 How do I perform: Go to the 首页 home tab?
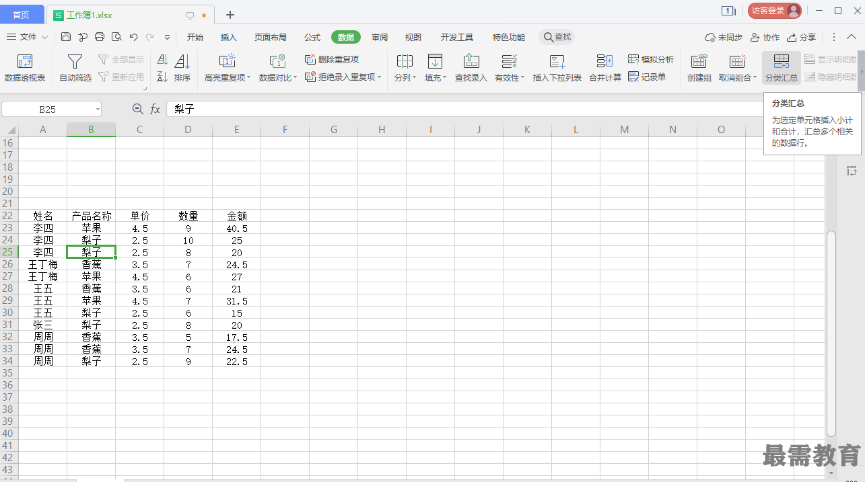click(22, 15)
